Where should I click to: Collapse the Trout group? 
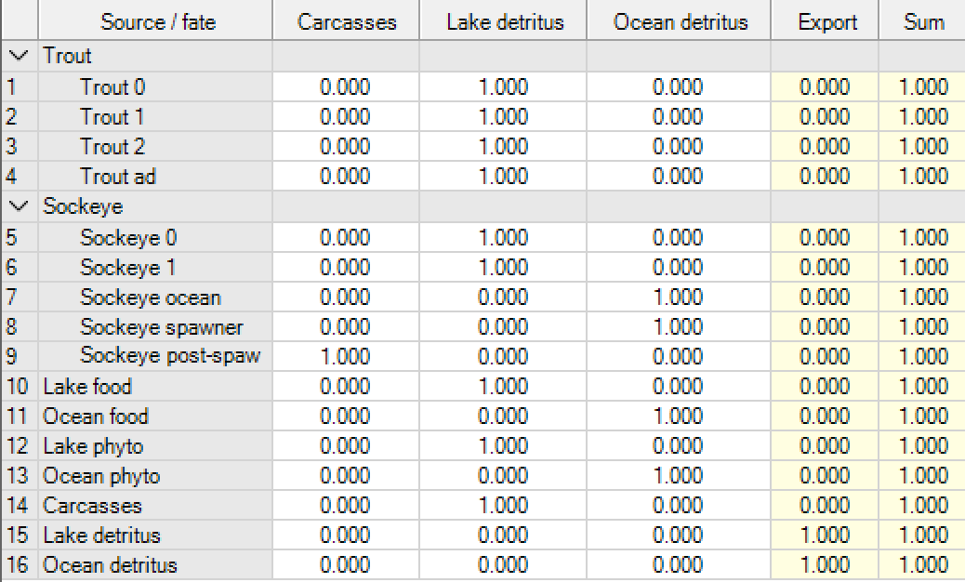click(18, 57)
